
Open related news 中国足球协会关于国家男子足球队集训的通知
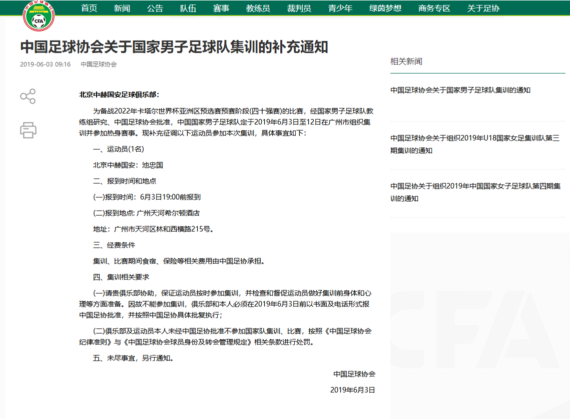460,90
